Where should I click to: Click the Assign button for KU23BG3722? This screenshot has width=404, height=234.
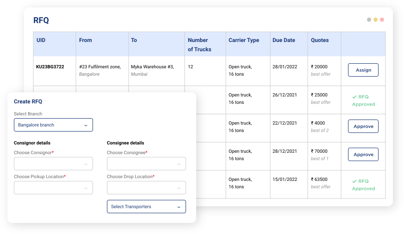pyautogui.click(x=363, y=70)
